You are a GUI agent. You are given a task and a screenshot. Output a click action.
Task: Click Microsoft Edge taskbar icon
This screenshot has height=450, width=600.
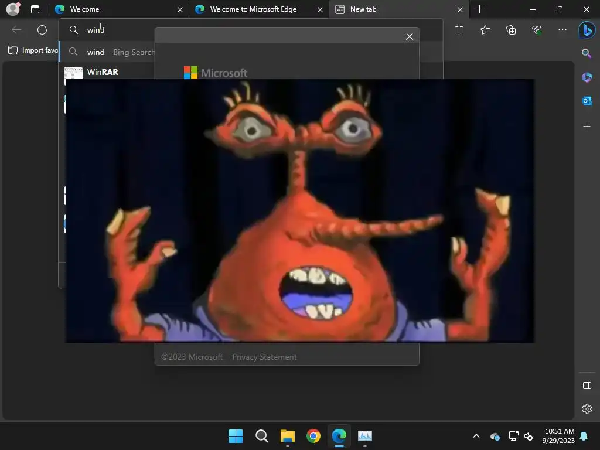339,436
